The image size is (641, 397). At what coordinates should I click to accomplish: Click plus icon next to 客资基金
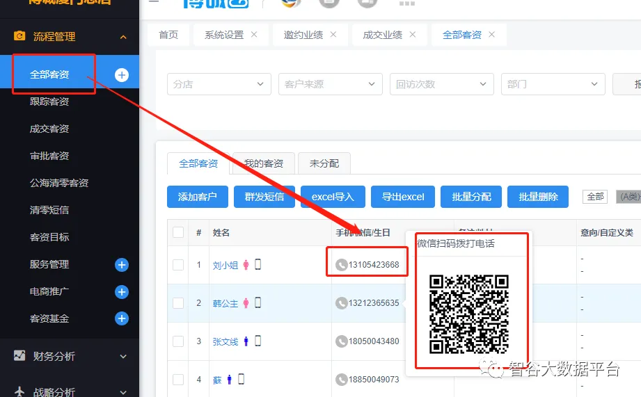click(x=122, y=318)
